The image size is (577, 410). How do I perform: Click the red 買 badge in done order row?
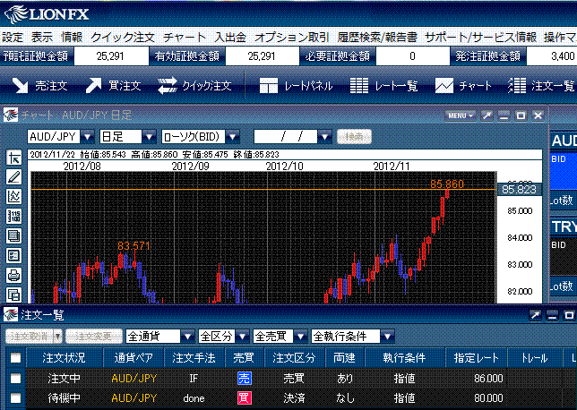[245, 397]
